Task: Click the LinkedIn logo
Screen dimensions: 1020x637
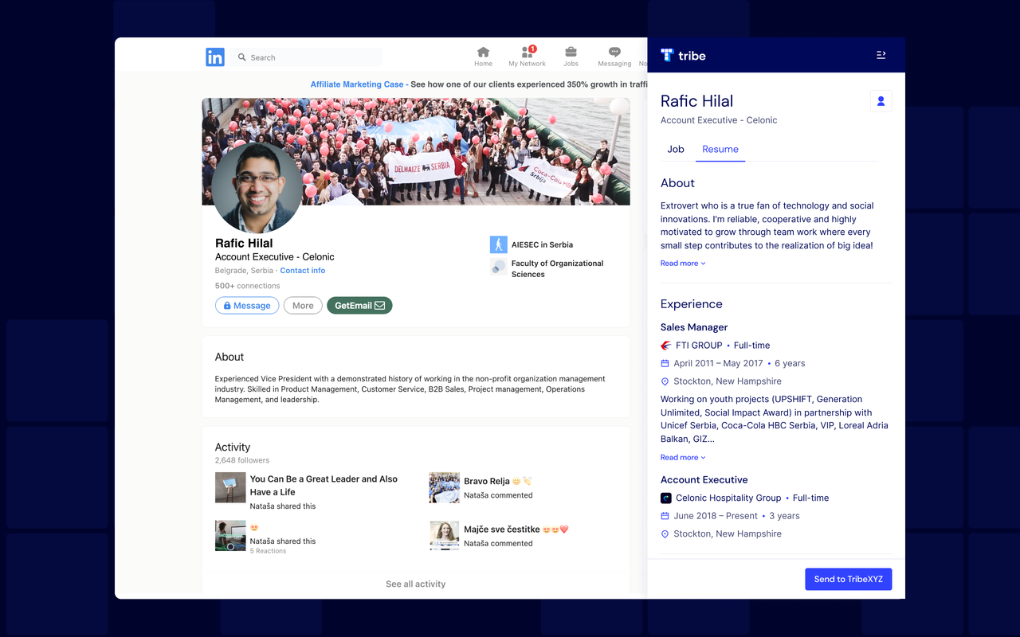Action: [214, 57]
